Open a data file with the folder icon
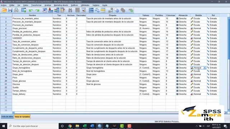230x129 pixels. (4, 10)
